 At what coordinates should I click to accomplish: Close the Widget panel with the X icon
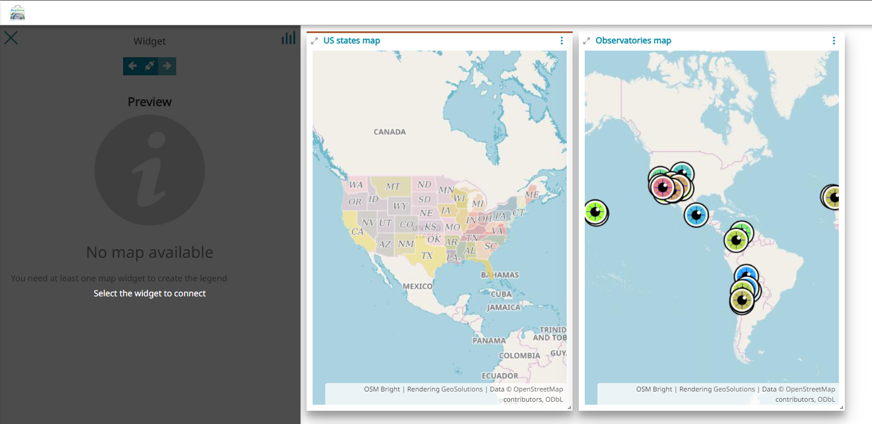click(11, 38)
